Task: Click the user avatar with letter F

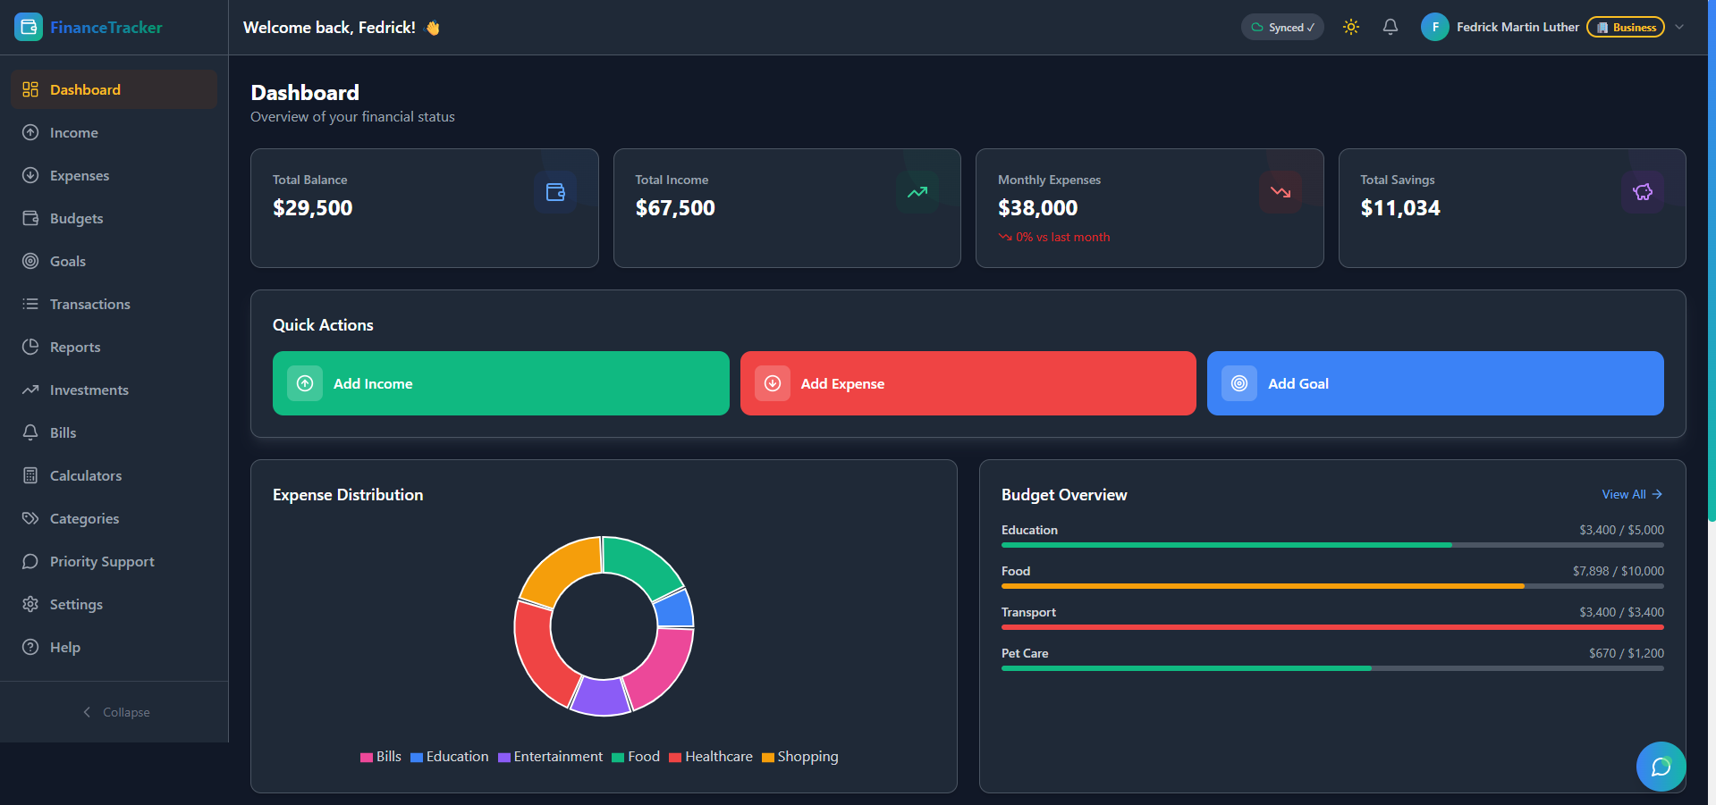Action: [1435, 27]
